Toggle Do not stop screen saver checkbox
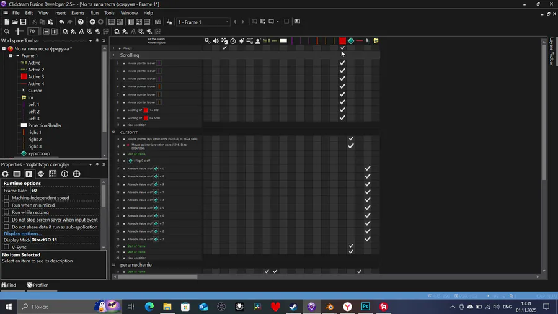Screen dimensions: 558x314 click(x=6, y=220)
